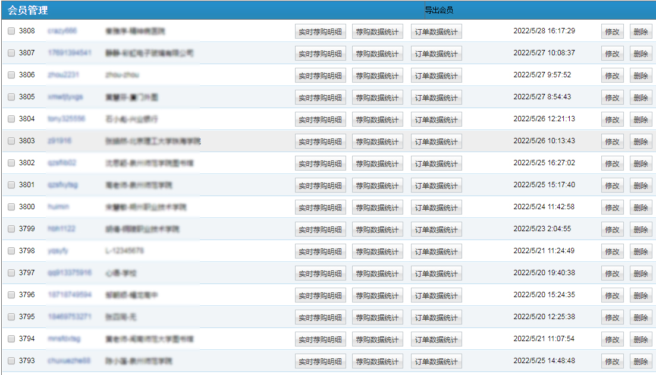Open 实时荐购明细 for member 3799
Viewport: 656px width, 375px height.
320,229
